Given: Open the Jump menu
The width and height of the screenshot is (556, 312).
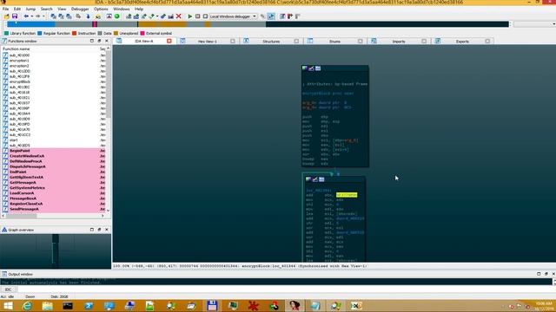Looking at the screenshot, I should (x=30, y=9).
